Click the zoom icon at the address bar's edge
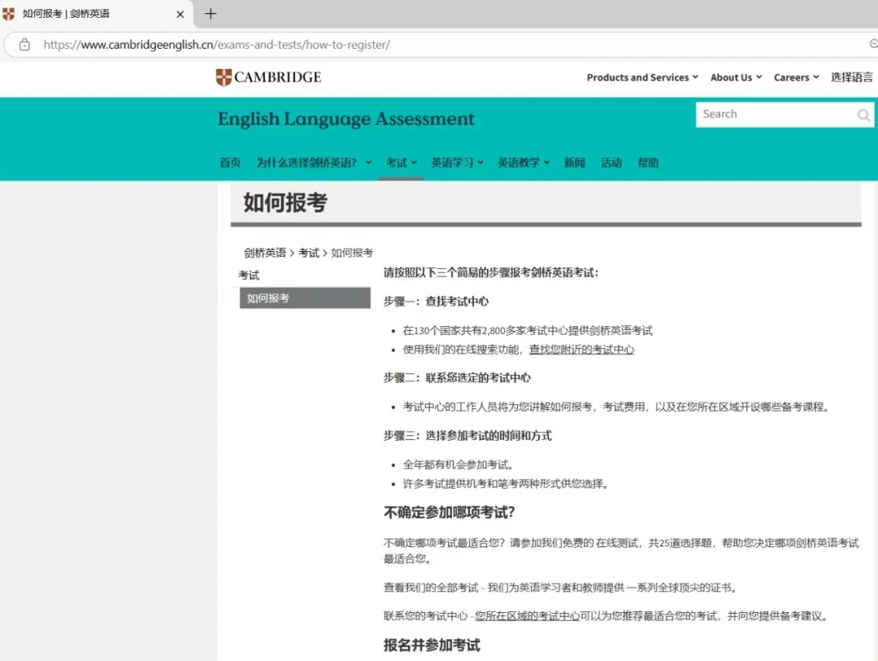878x661 pixels. pos(873,44)
